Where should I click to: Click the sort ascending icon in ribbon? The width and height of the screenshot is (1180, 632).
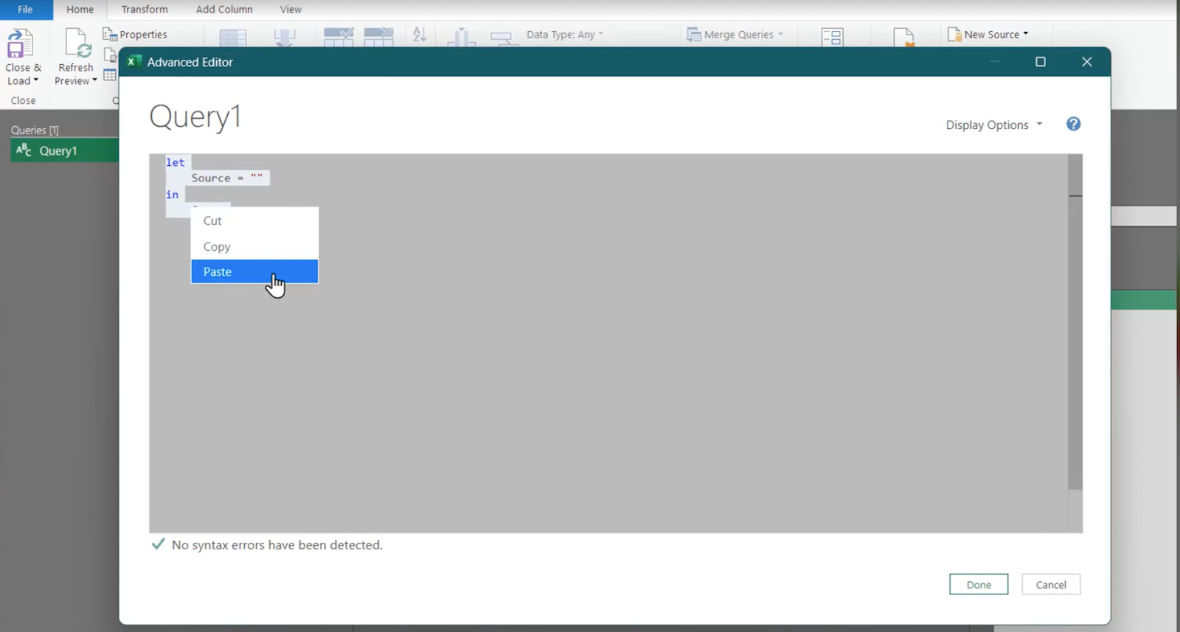coord(420,35)
